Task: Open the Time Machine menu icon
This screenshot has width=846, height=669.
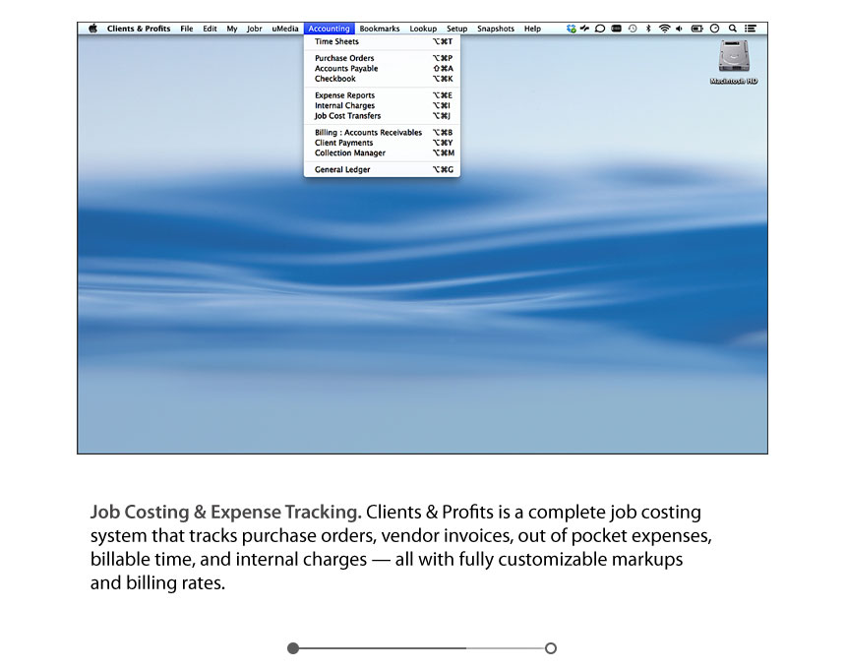Action: click(633, 30)
